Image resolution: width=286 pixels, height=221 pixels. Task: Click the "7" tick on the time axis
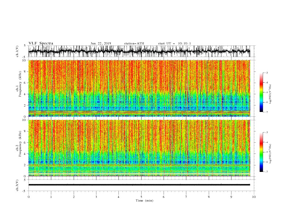tap(186, 197)
